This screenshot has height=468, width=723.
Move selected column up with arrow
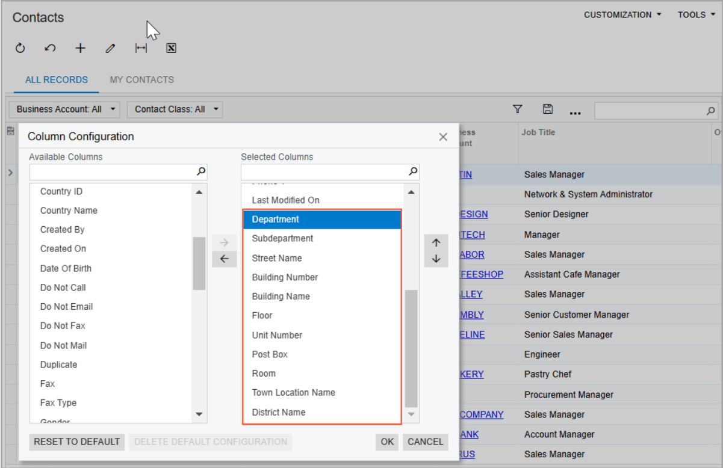[436, 243]
